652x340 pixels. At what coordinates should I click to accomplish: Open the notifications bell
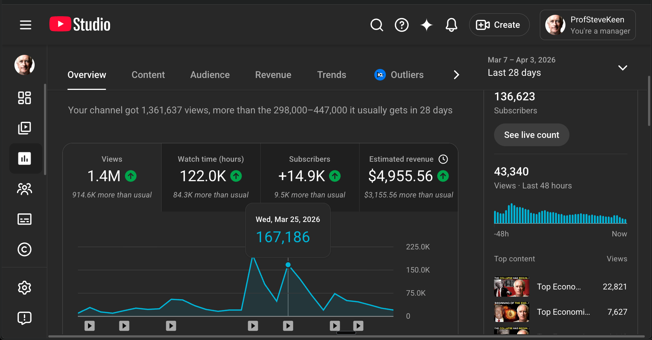point(451,25)
